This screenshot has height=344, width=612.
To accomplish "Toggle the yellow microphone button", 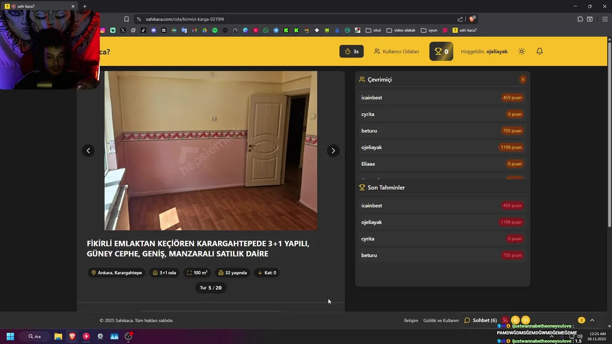I will coord(515,320).
